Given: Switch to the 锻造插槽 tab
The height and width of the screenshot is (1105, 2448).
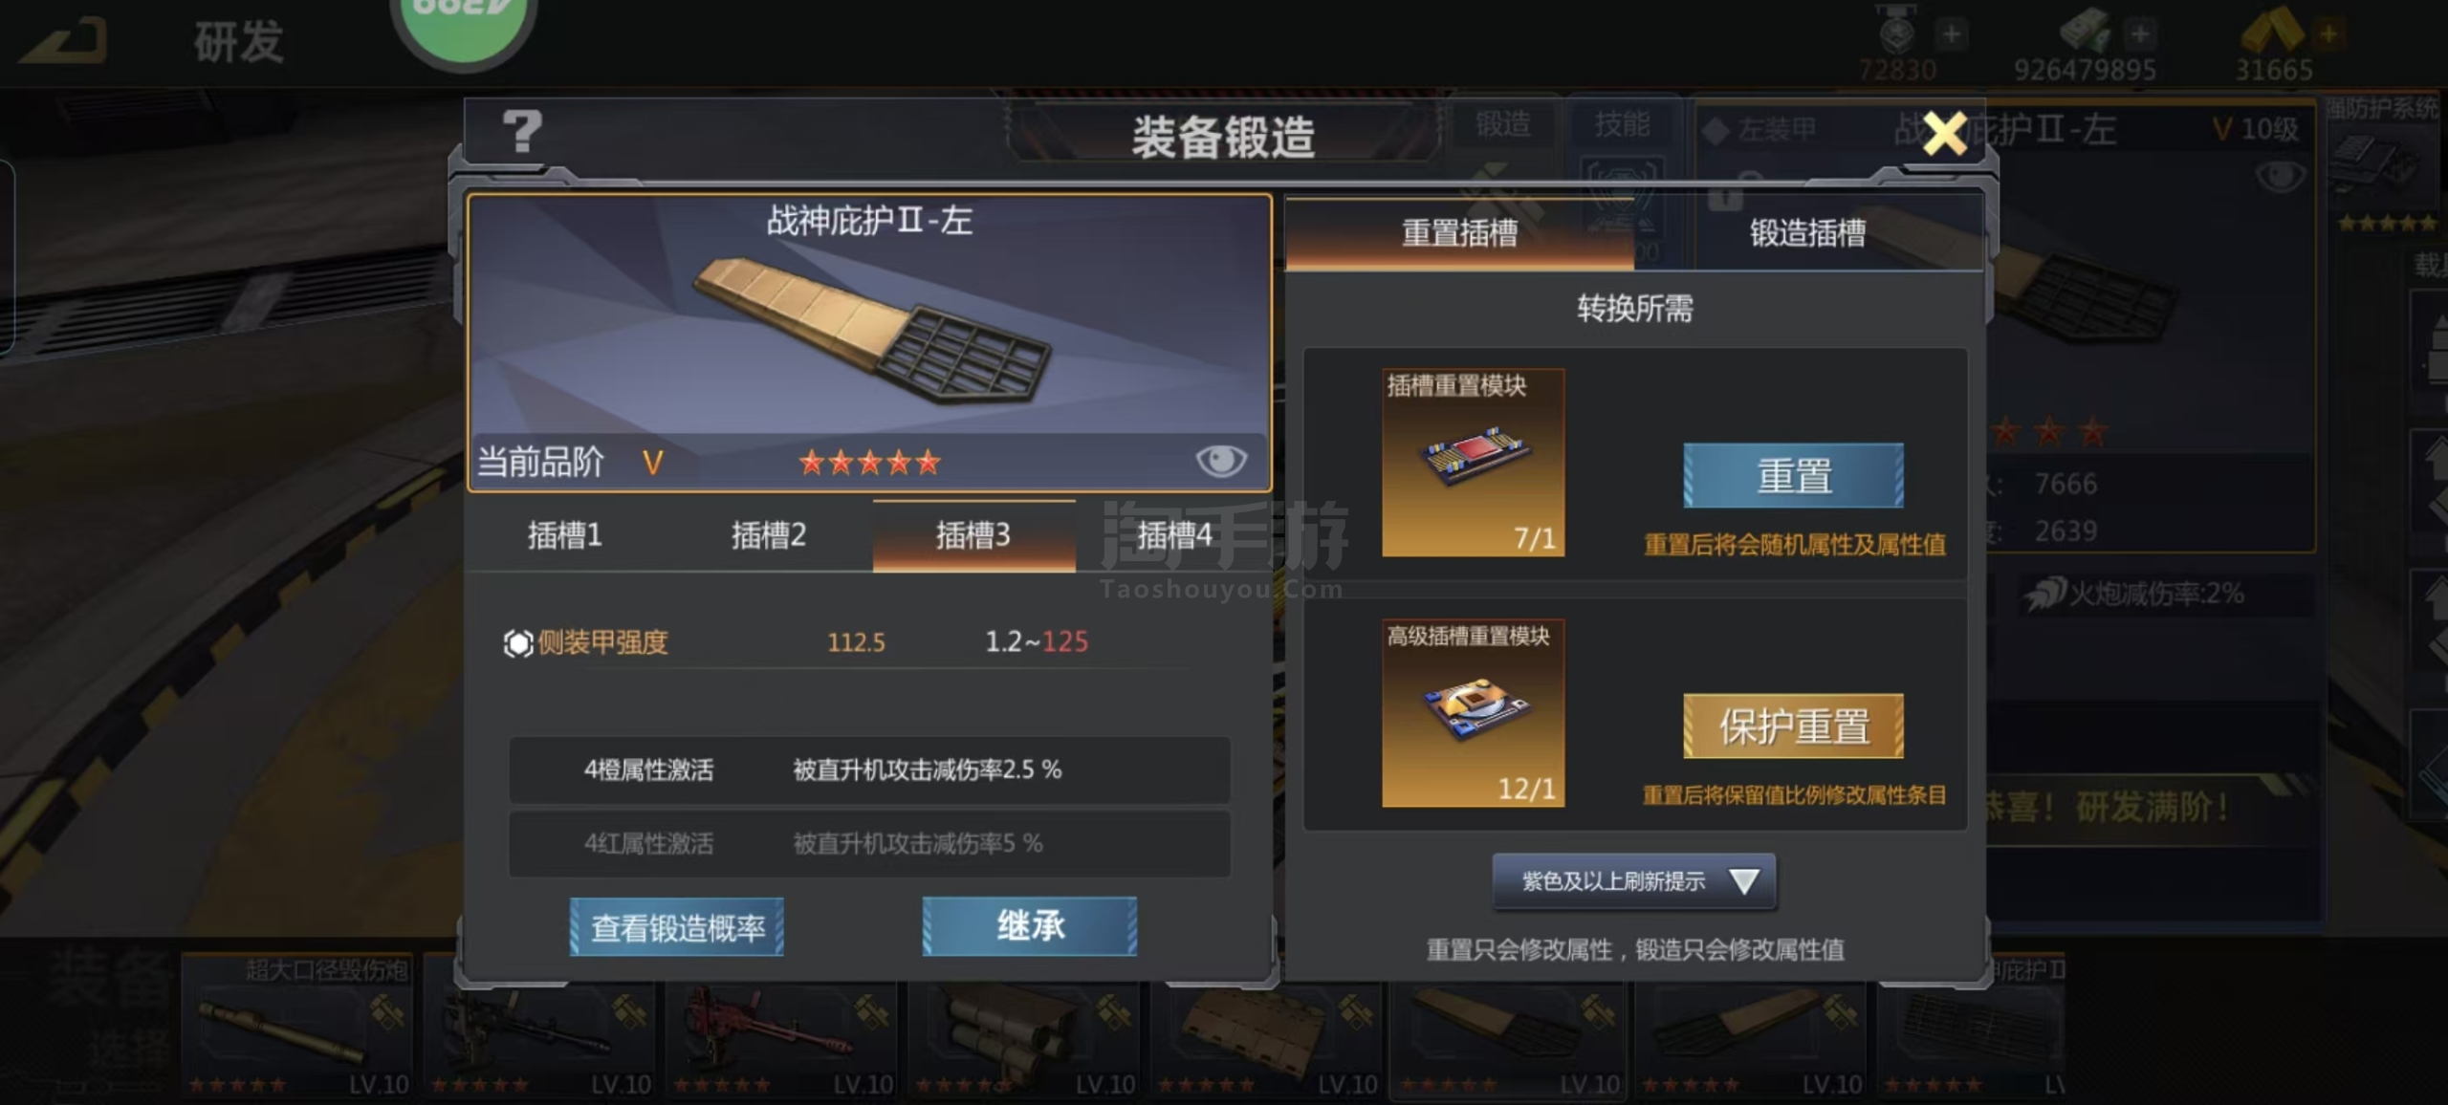Looking at the screenshot, I should pyautogui.click(x=1807, y=233).
